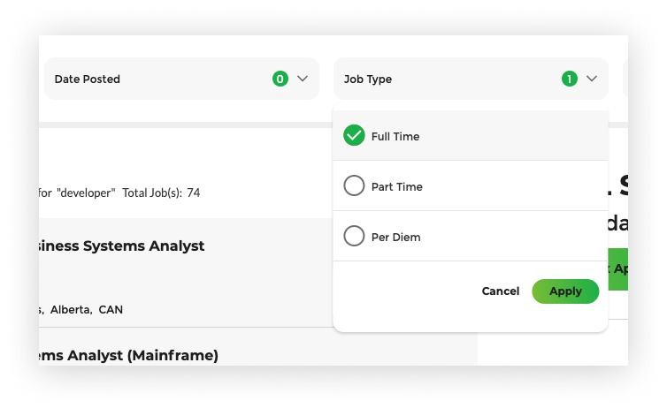
Task: Collapse the Job Type dropdown chevron
Action: pyautogui.click(x=592, y=79)
